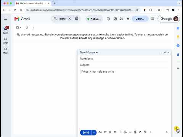Refresh the message list
This screenshot has height=137, width=183.
[27, 27]
